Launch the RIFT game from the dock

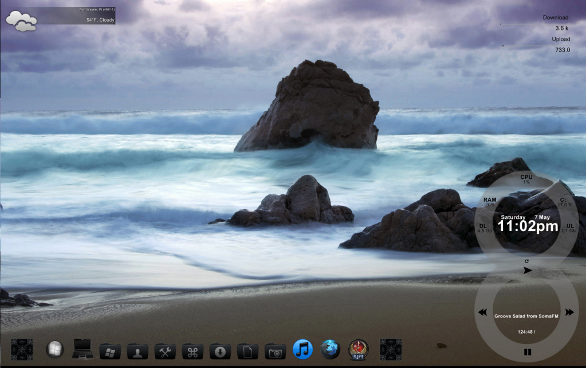click(x=358, y=349)
